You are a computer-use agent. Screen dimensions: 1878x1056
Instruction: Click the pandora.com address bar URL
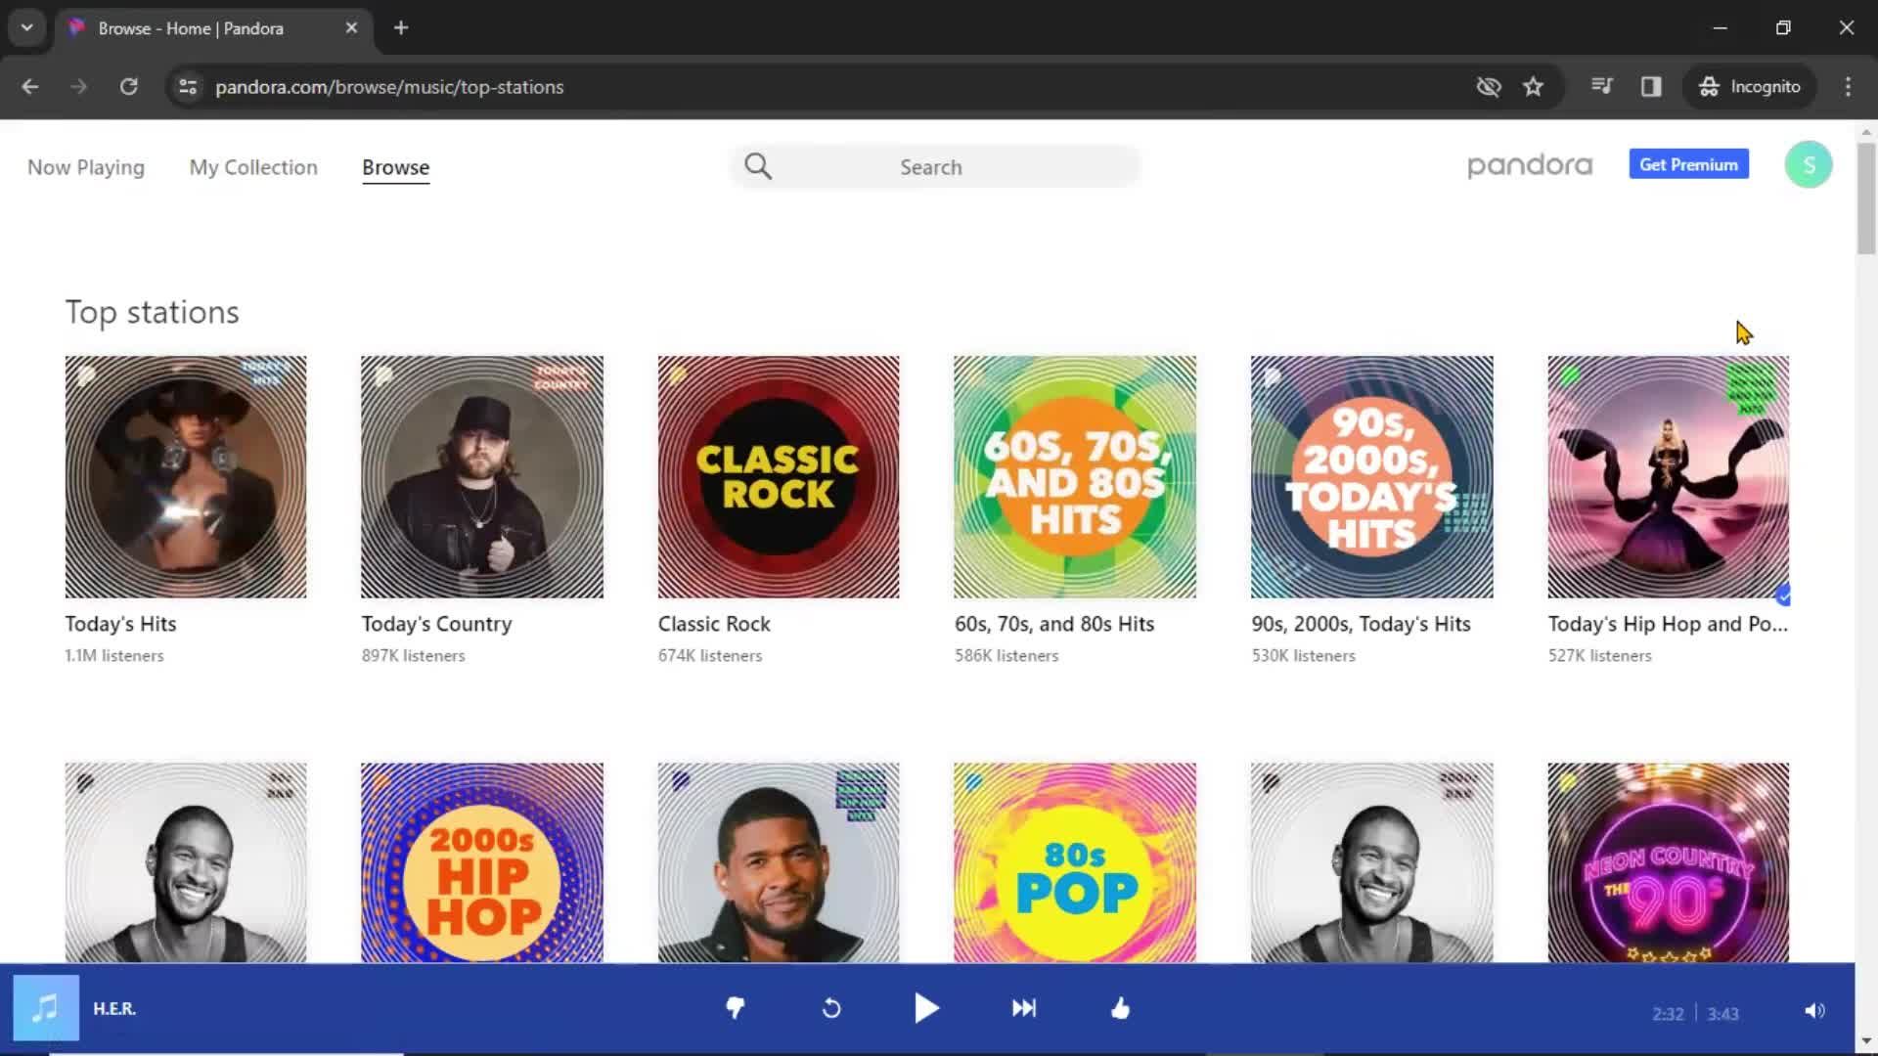point(389,87)
